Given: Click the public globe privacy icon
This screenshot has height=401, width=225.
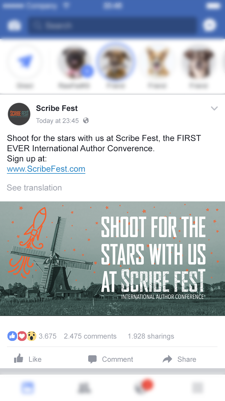Looking at the screenshot, I should tap(86, 121).
